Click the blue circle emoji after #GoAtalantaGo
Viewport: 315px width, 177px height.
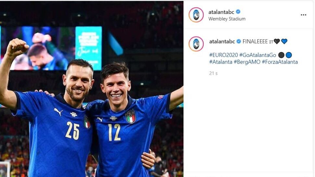pyautogui.click(x=289, y=55)
